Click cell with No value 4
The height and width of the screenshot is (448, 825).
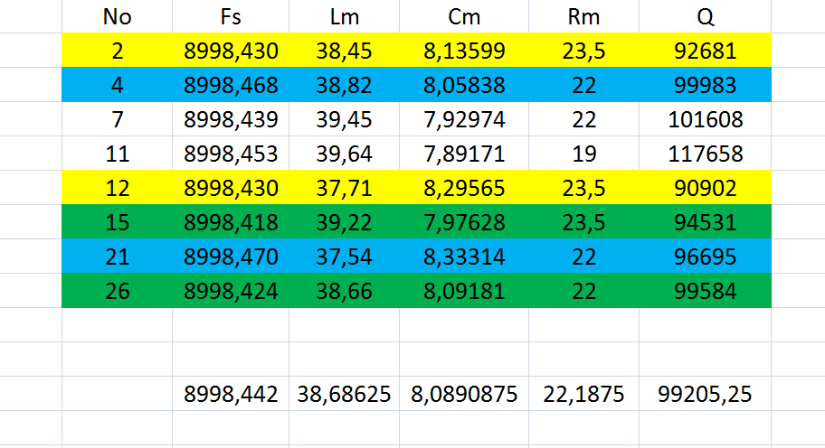coord(117,85)
